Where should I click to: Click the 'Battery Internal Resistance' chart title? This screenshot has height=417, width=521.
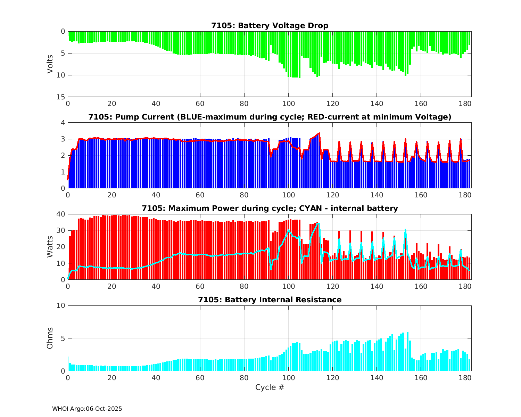tap(270, 300)
